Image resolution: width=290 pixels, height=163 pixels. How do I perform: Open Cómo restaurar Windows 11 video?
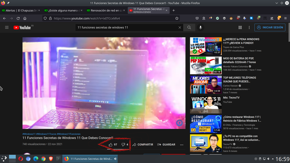[206, 124]
